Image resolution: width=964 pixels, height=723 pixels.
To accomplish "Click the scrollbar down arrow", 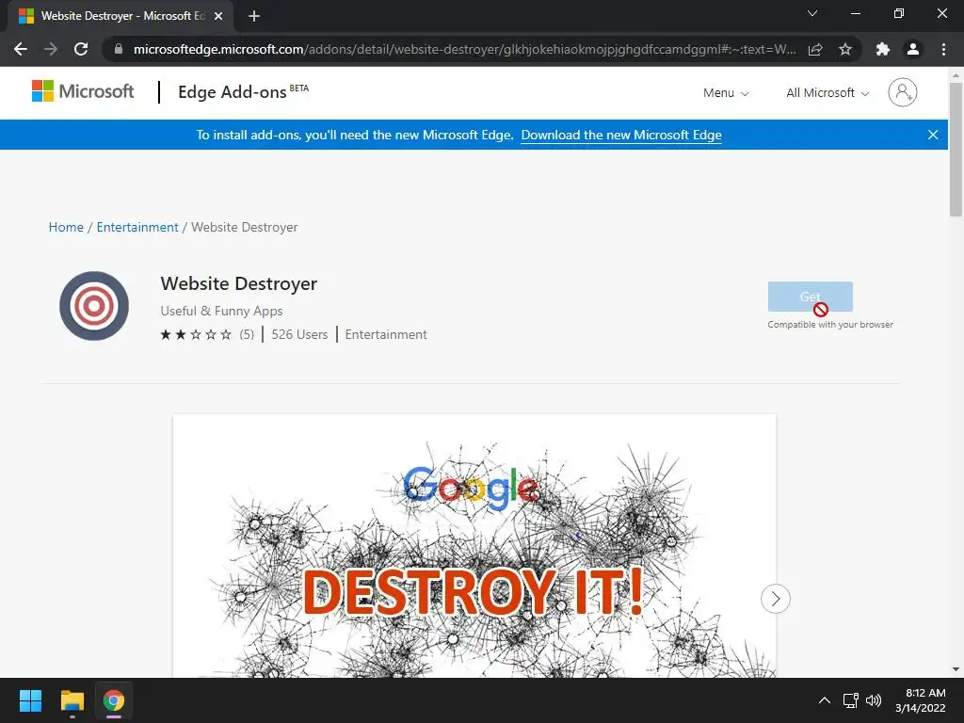I will pos(956,669).
